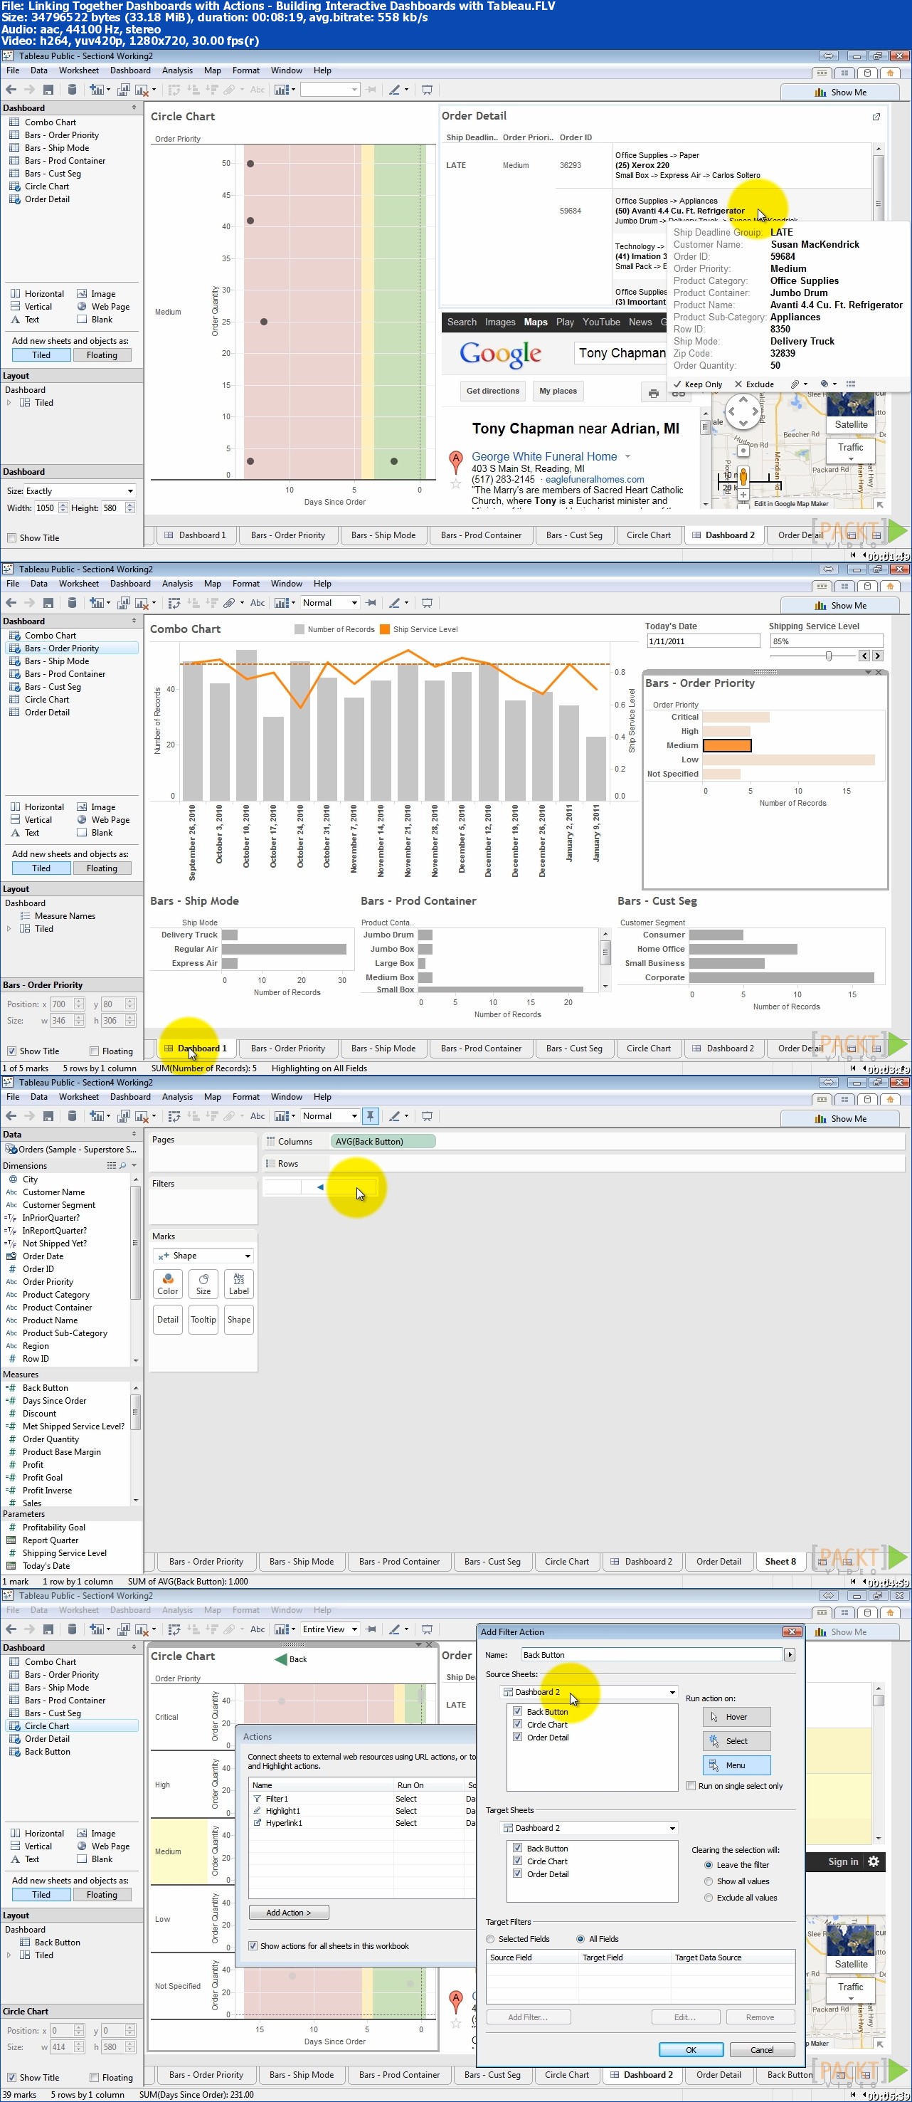912x2102 pixels.
Task: Click the Color button in Marks card
Action: (x=167, y=1283)
